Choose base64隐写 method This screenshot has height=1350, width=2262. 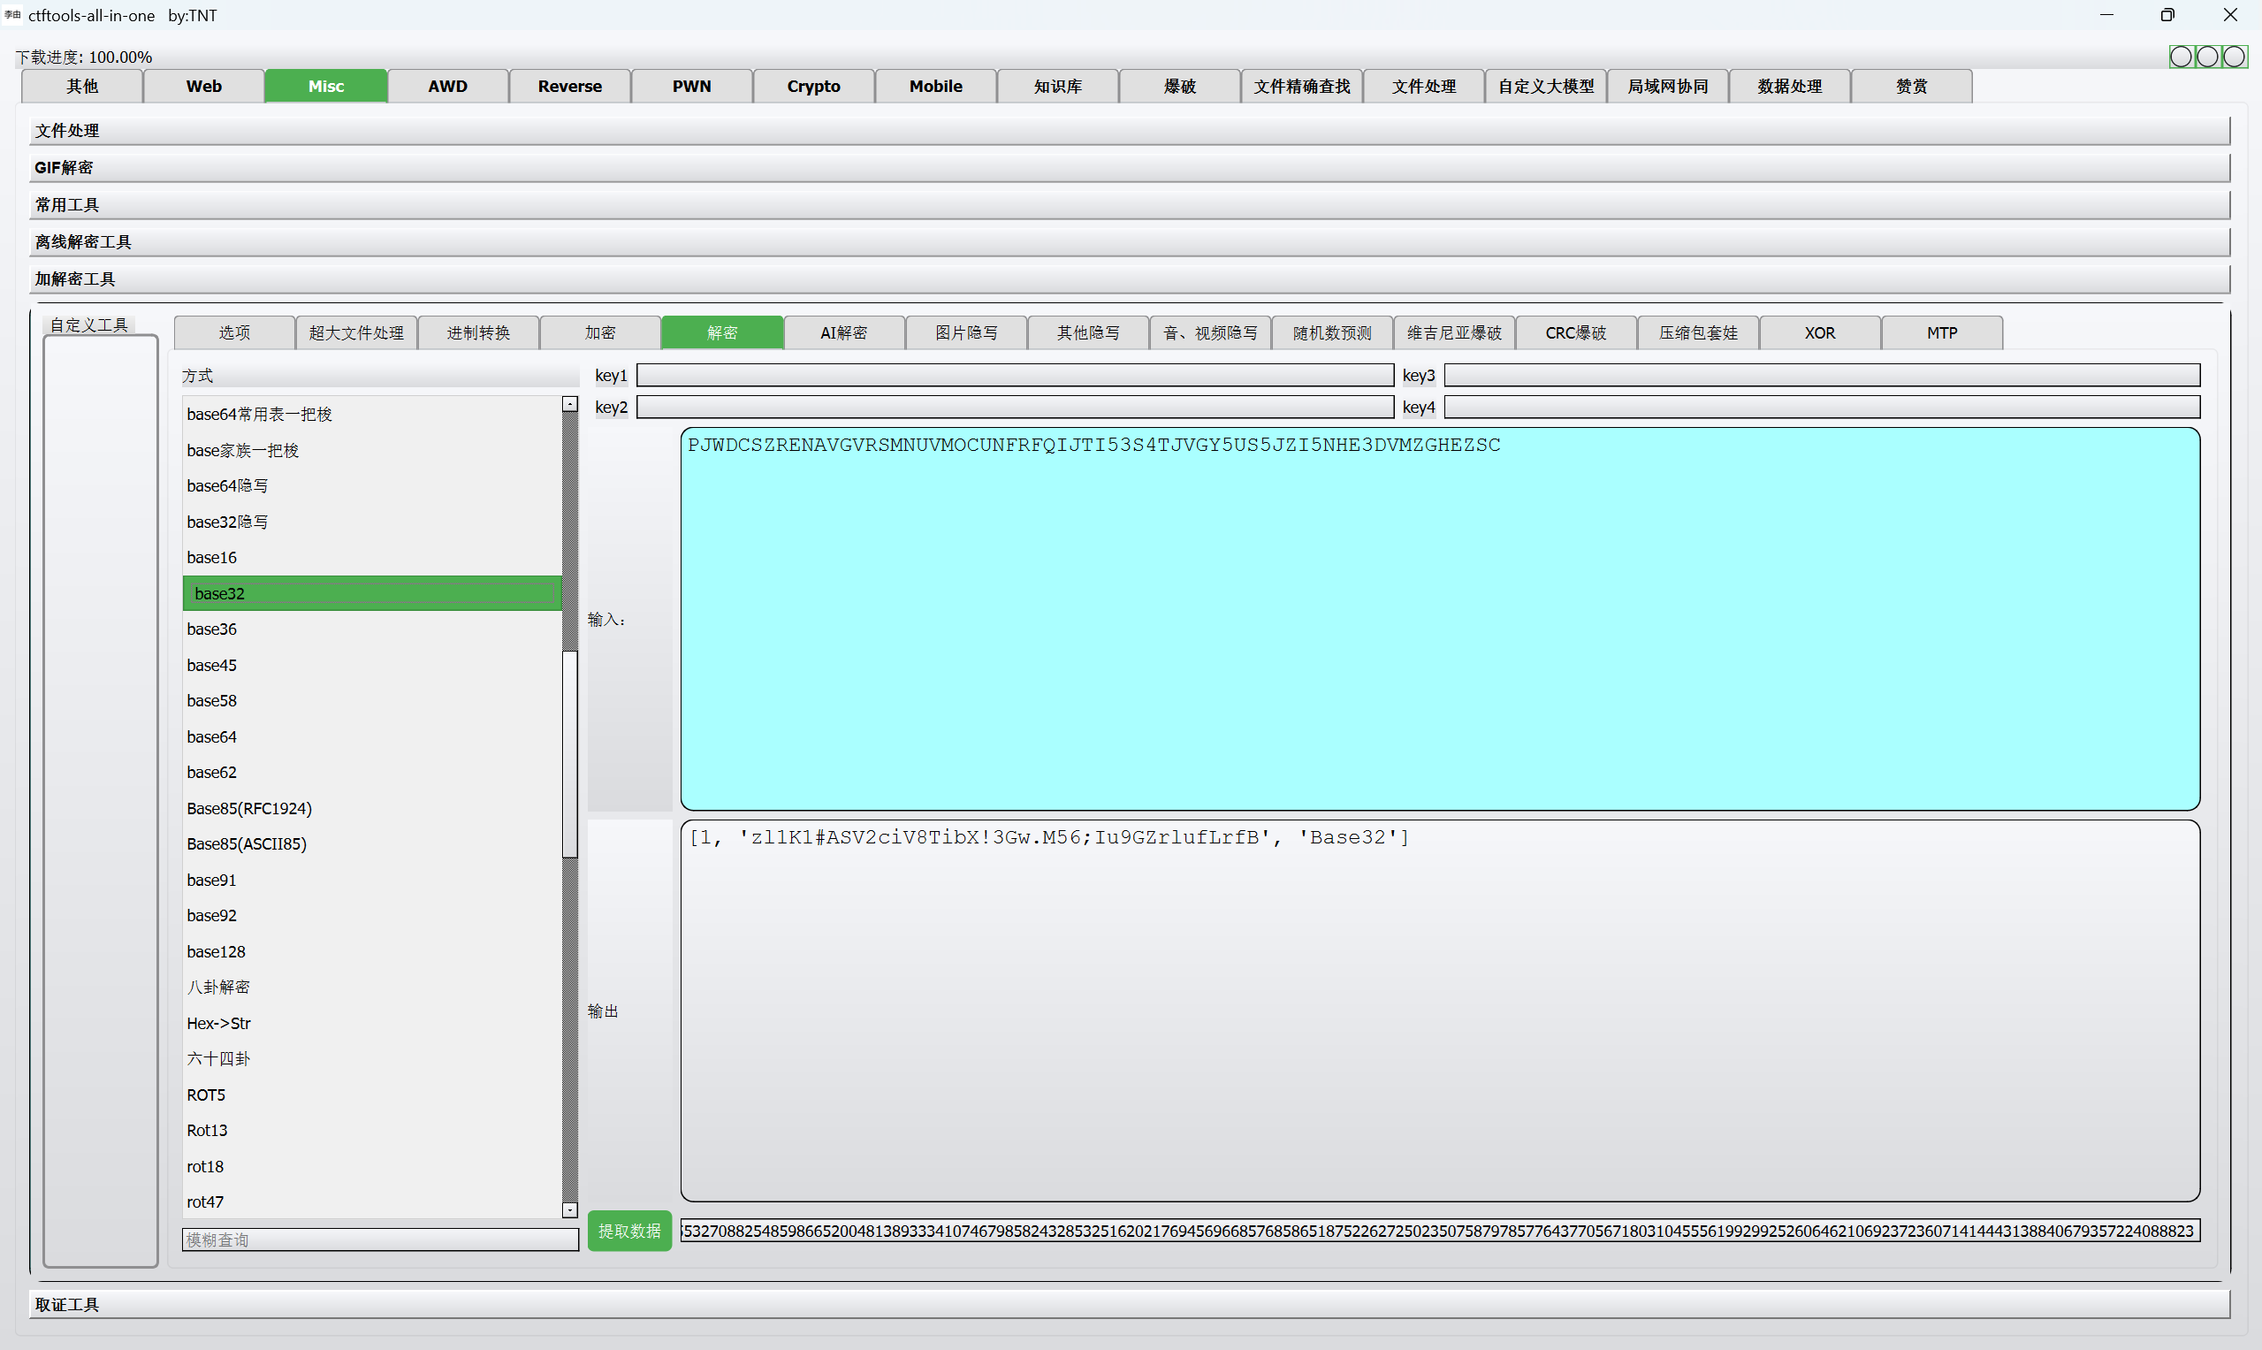[372, 485]
